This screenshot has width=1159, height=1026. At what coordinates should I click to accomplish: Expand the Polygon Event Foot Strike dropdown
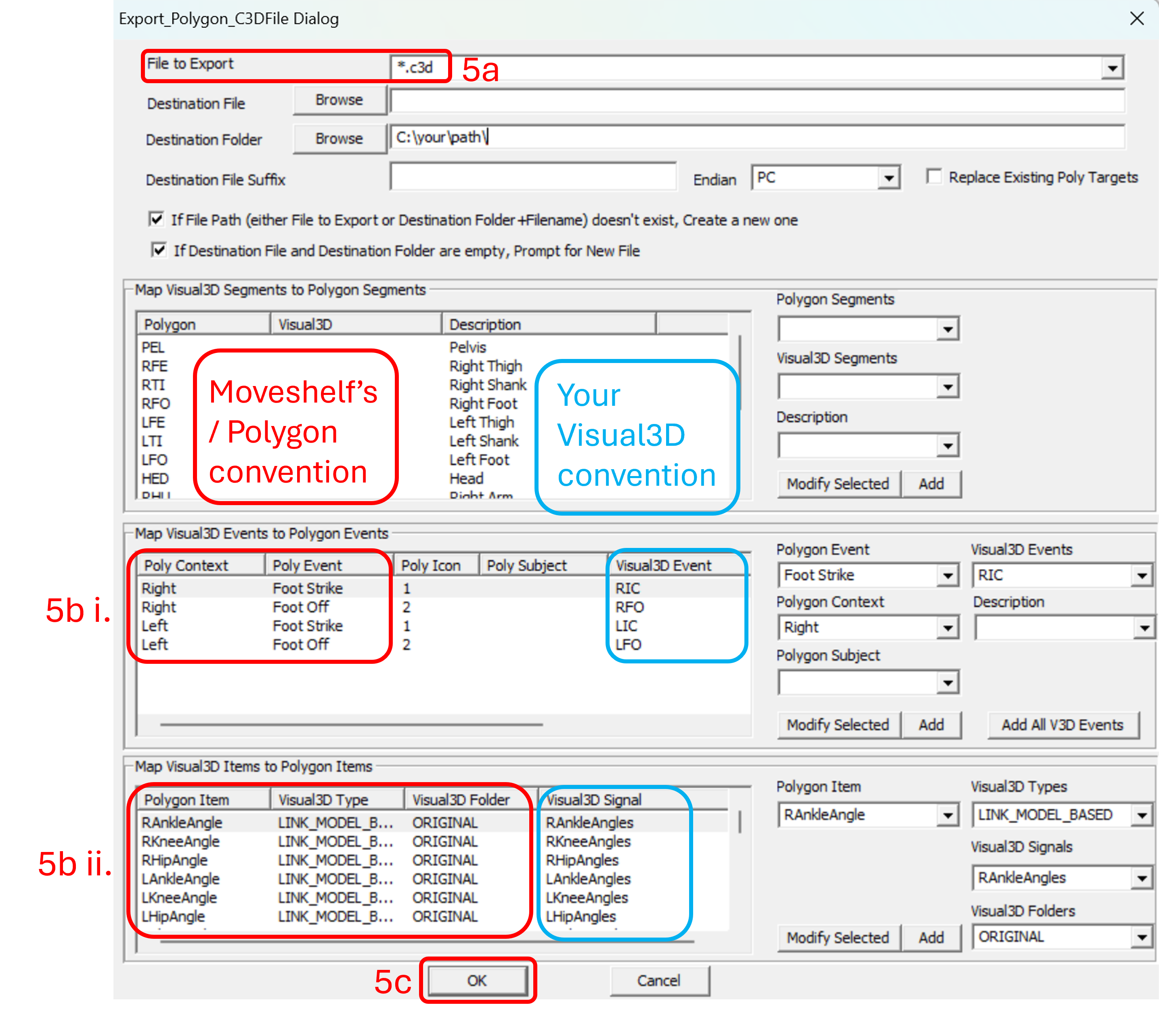(947, 576)
